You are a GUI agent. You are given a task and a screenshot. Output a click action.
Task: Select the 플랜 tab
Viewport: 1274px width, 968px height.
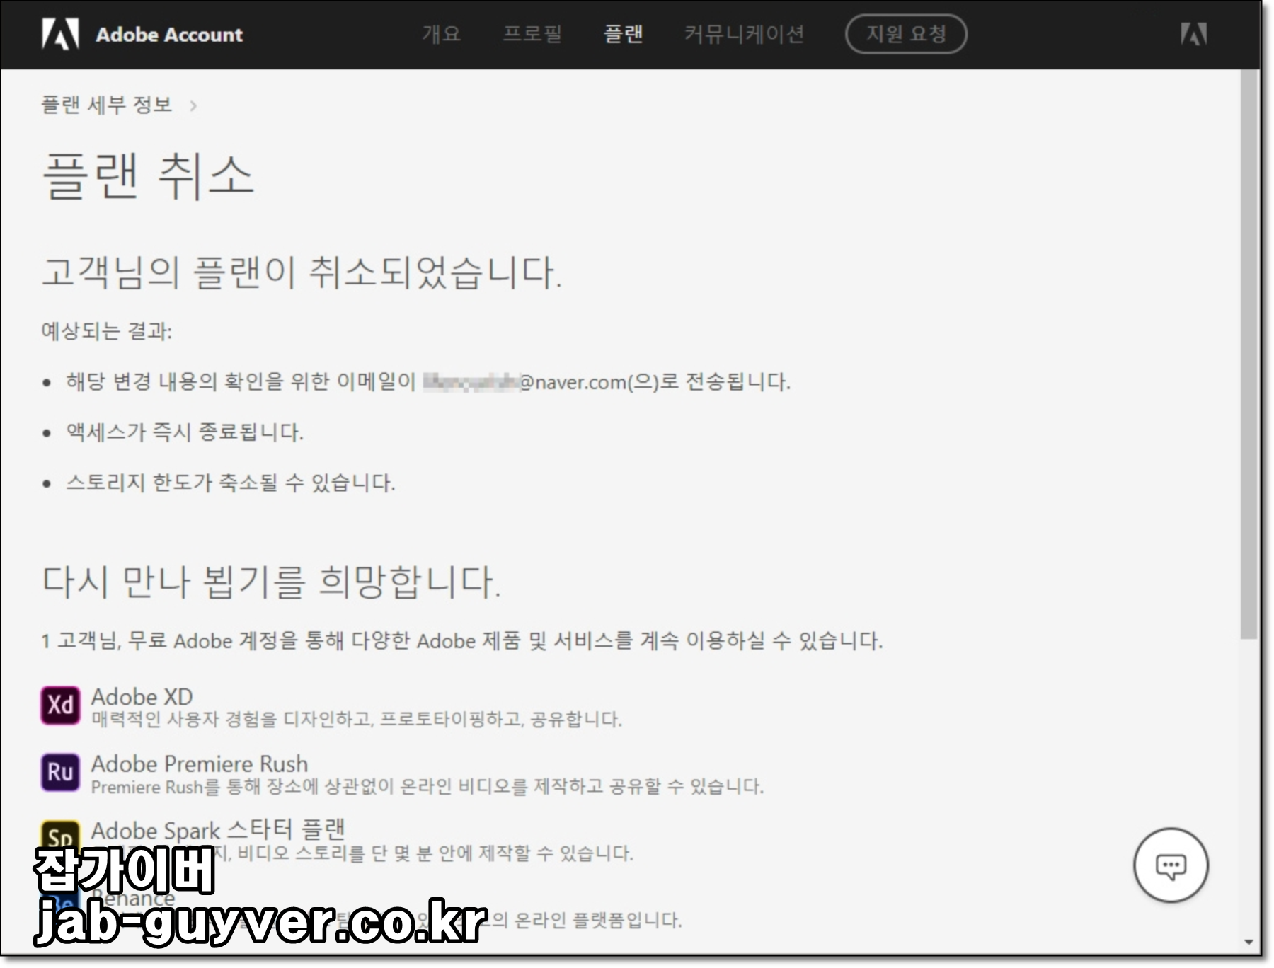coord(623,34)
